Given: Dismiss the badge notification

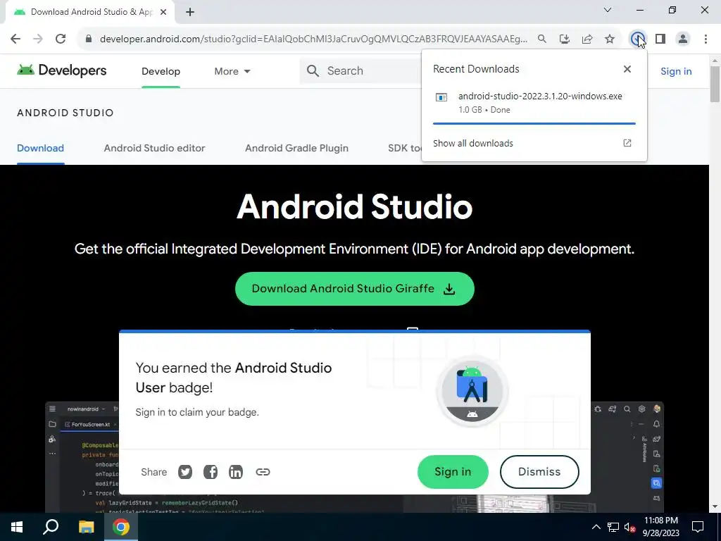Looking at the screenshot, I should 539,472.
